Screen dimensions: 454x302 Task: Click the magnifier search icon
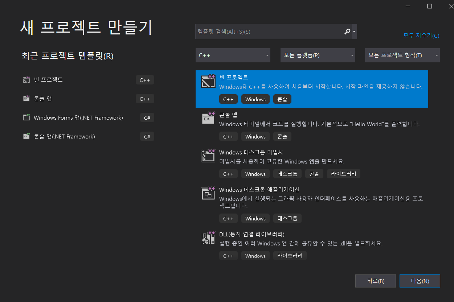coord(347,32)
